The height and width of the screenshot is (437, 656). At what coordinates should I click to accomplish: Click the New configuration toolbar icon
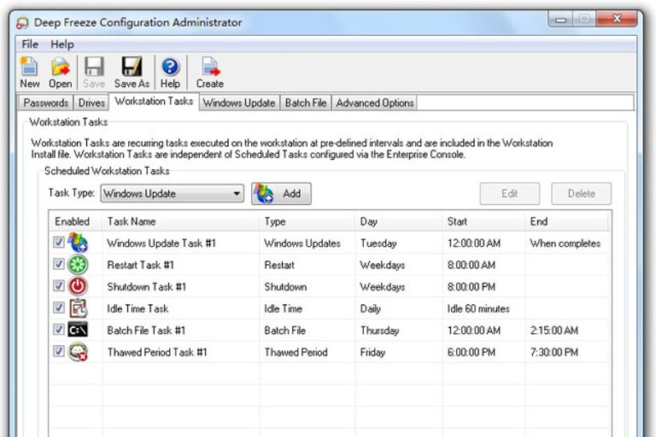click(30, 67)
